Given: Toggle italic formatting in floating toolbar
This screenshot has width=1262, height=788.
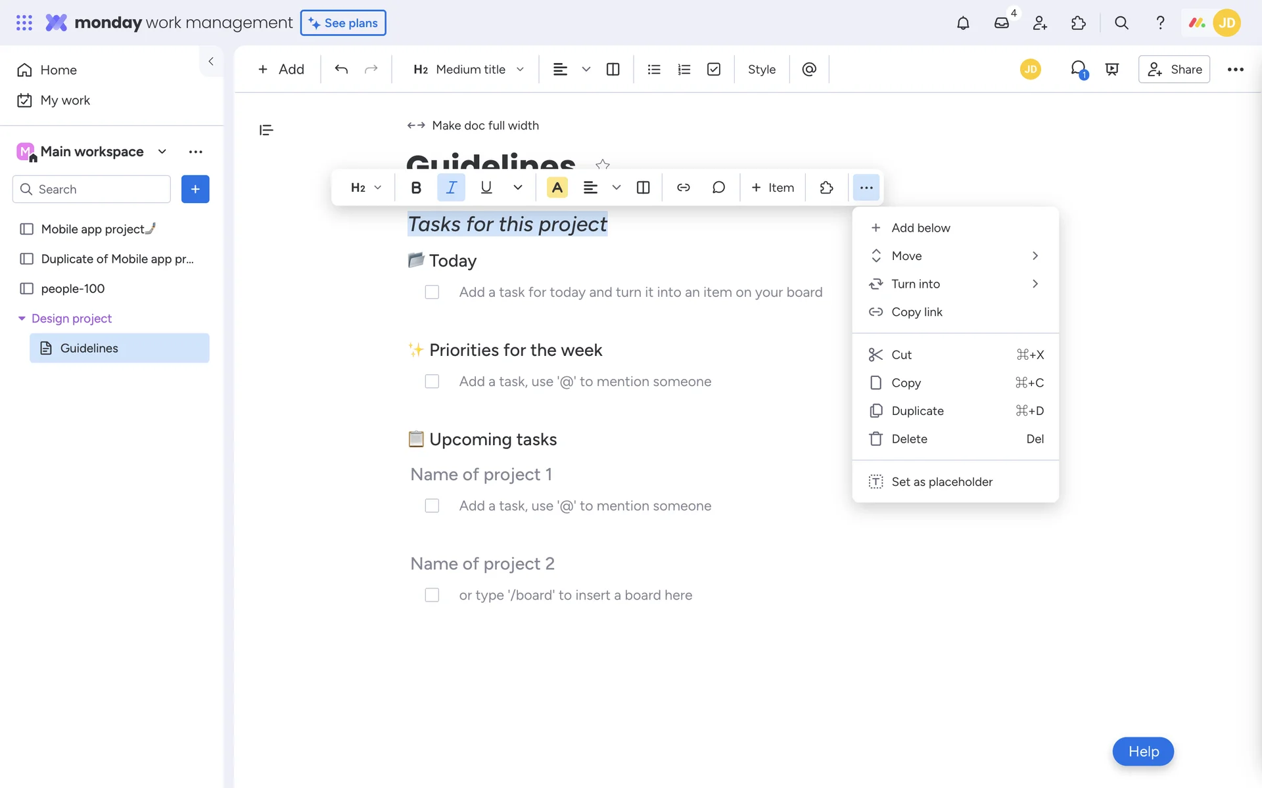Looking at the screenshot, I should point(451,188).
